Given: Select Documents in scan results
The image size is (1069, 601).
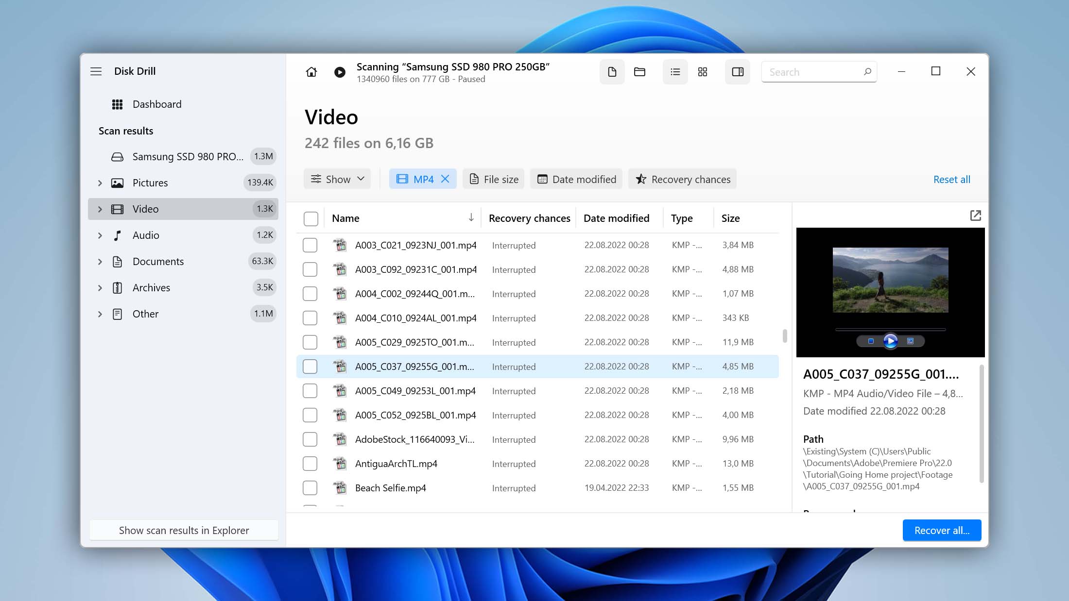Looking at the screenshot, I should point(183,262).
